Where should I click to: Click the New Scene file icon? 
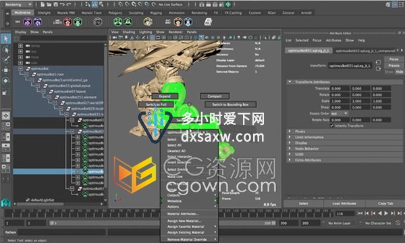click(43, 5)
